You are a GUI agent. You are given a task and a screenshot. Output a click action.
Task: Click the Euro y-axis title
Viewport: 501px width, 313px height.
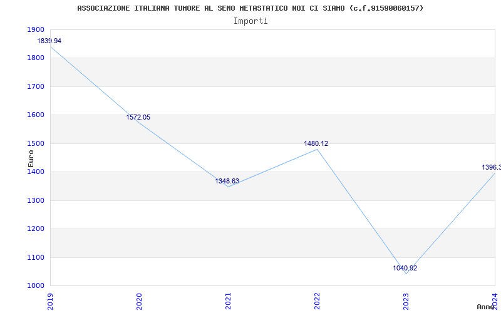[31, 158]
